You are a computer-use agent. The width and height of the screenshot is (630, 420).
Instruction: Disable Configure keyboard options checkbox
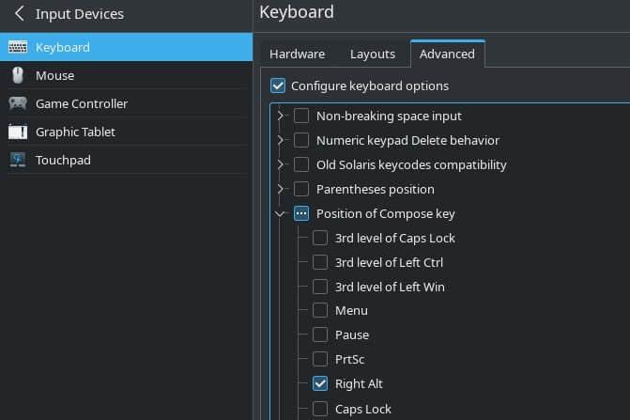[278, 86]
